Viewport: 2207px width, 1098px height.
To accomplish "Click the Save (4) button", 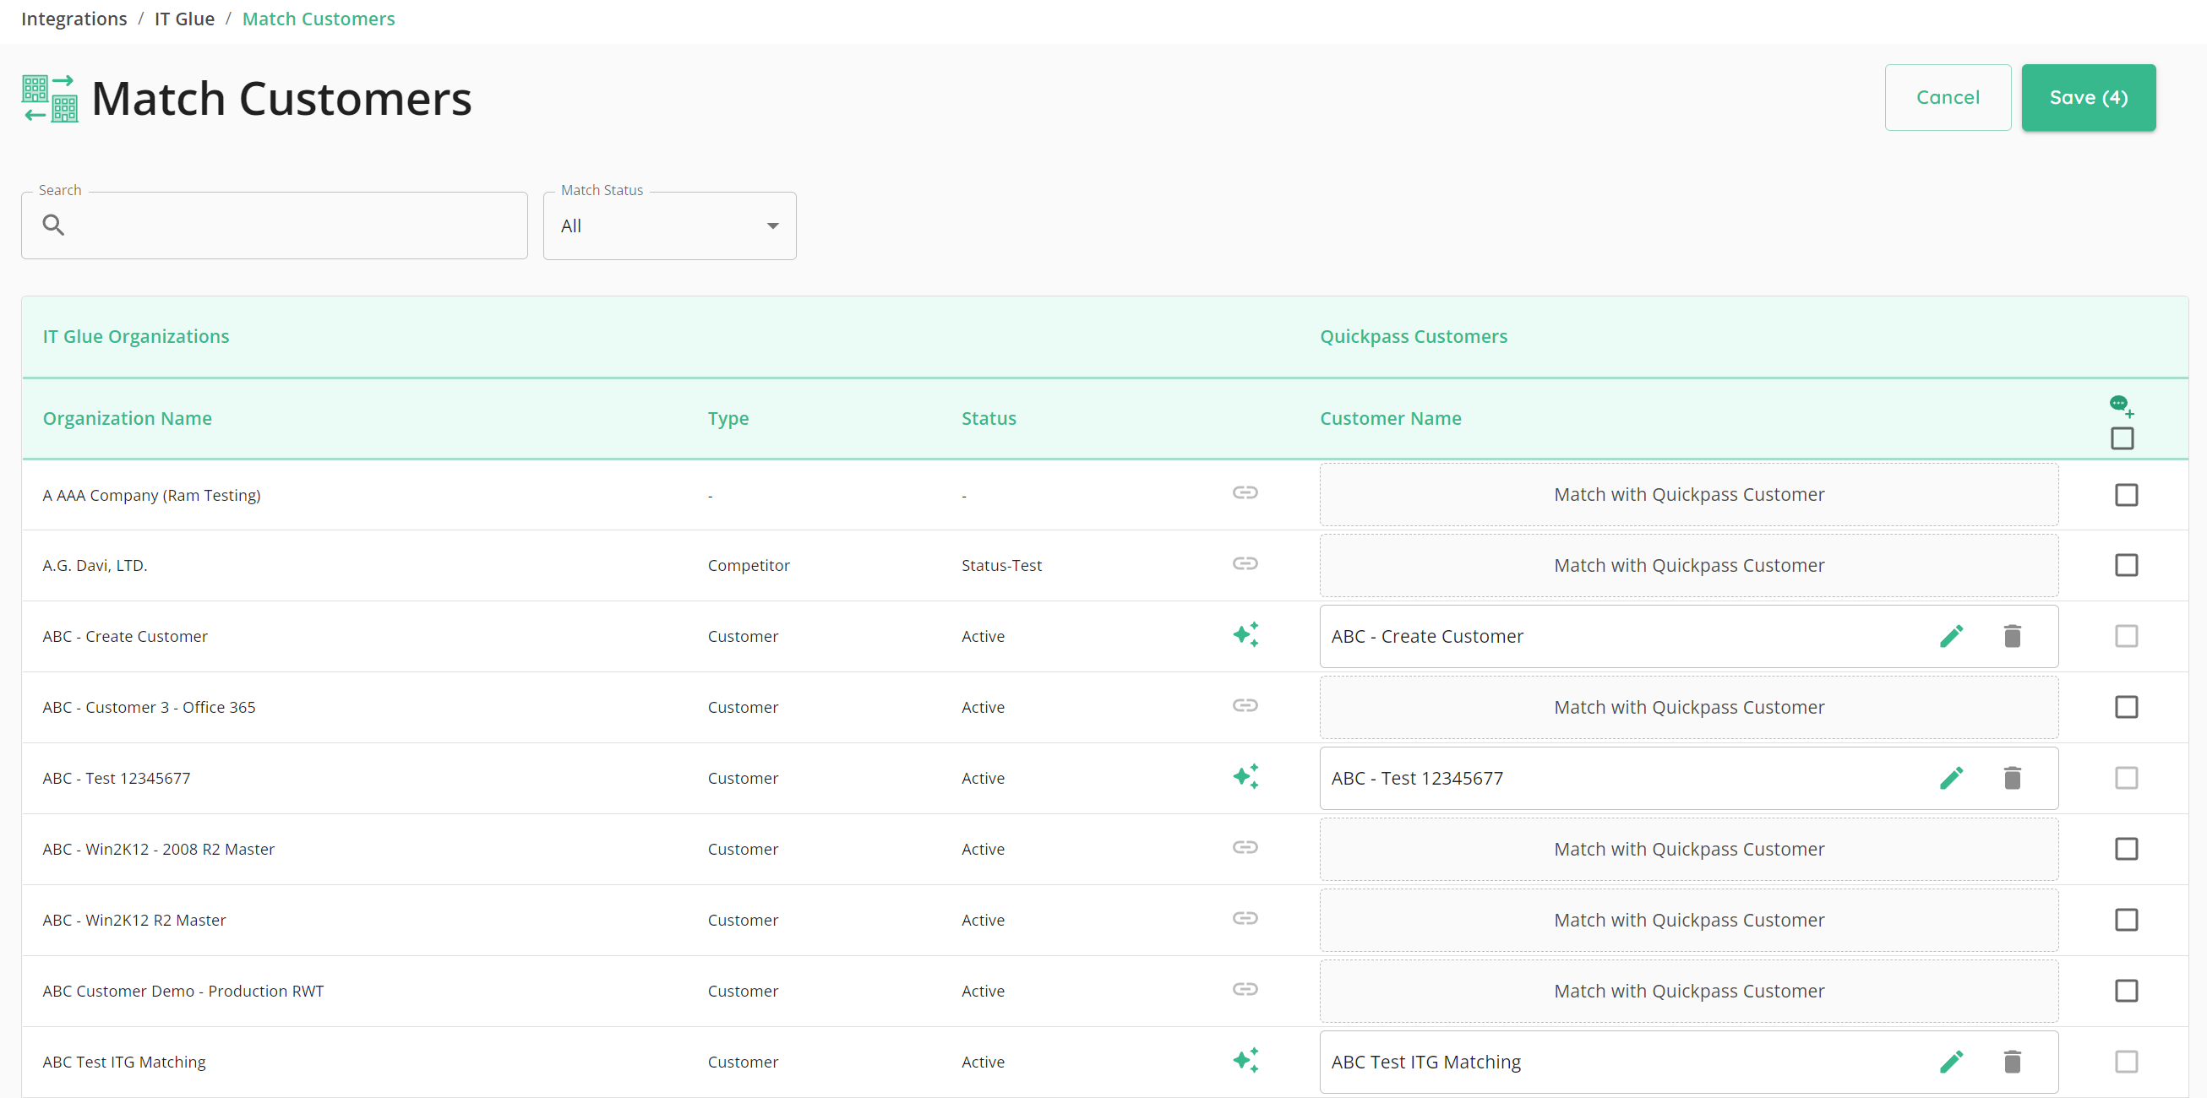I will pyautogui.click(x=2088, y=98).
